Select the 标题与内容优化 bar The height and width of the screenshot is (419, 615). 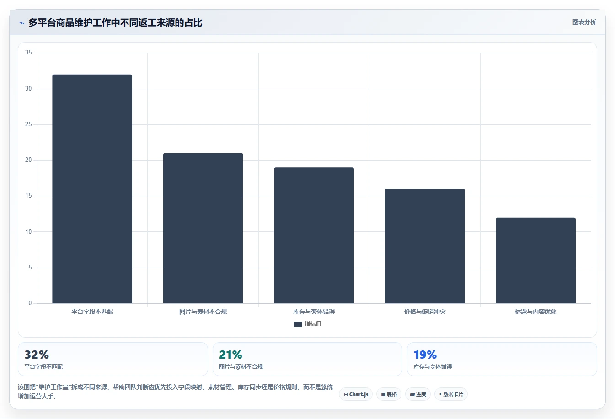[535, 260]
